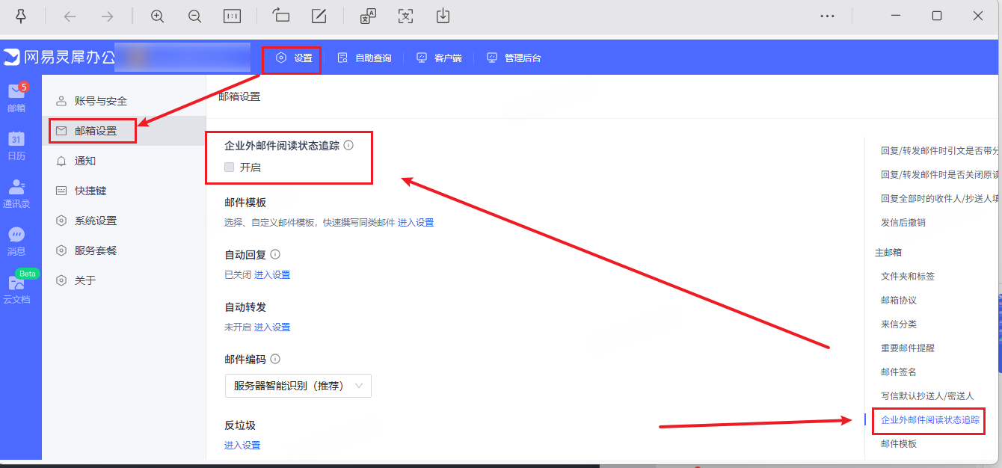Edit the image with the pencil icon

319,16
